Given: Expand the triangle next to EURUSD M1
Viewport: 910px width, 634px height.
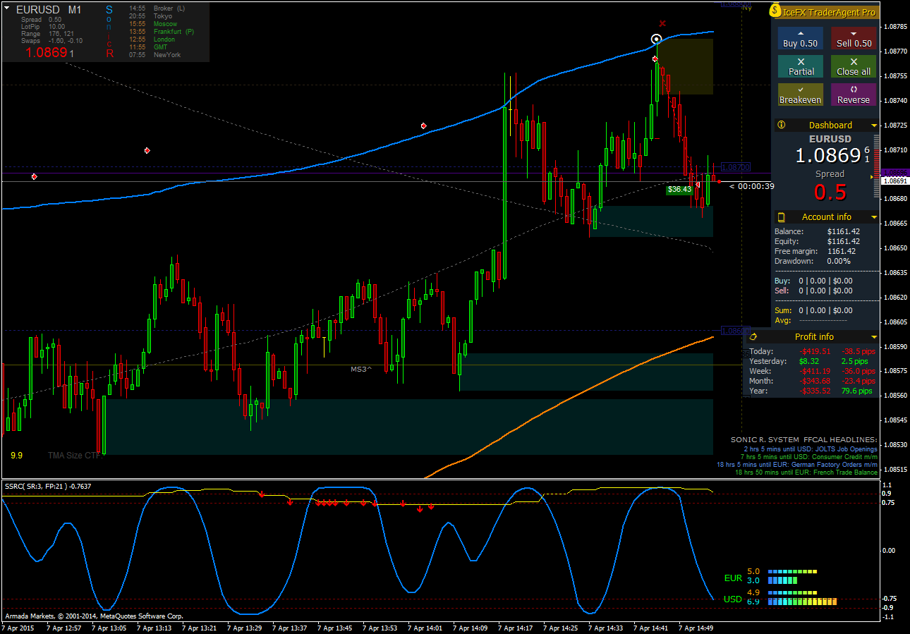Looking at the screenshot, I should pos(6,9).
